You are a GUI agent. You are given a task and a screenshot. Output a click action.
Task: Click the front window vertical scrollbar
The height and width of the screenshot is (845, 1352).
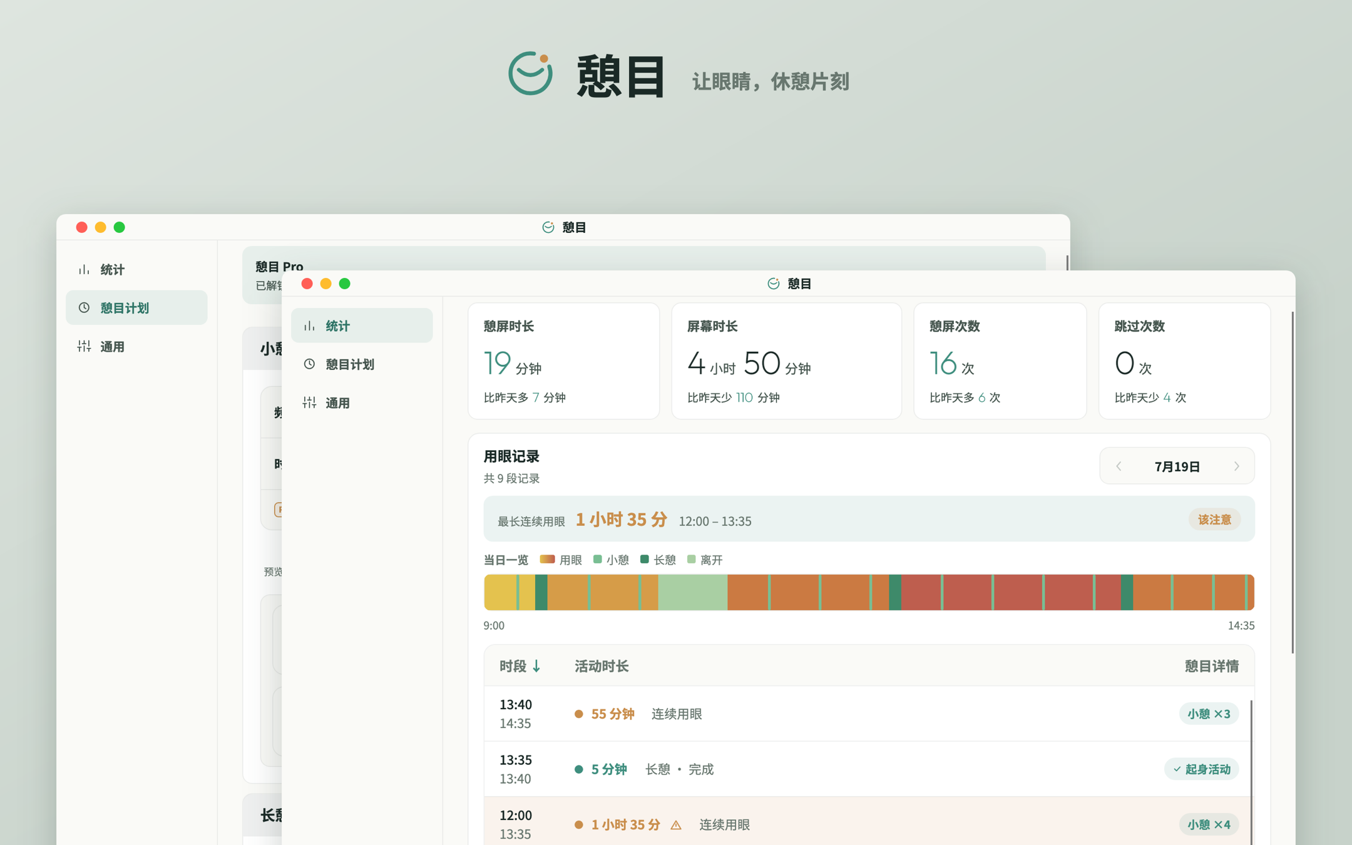pos(1292,482)
